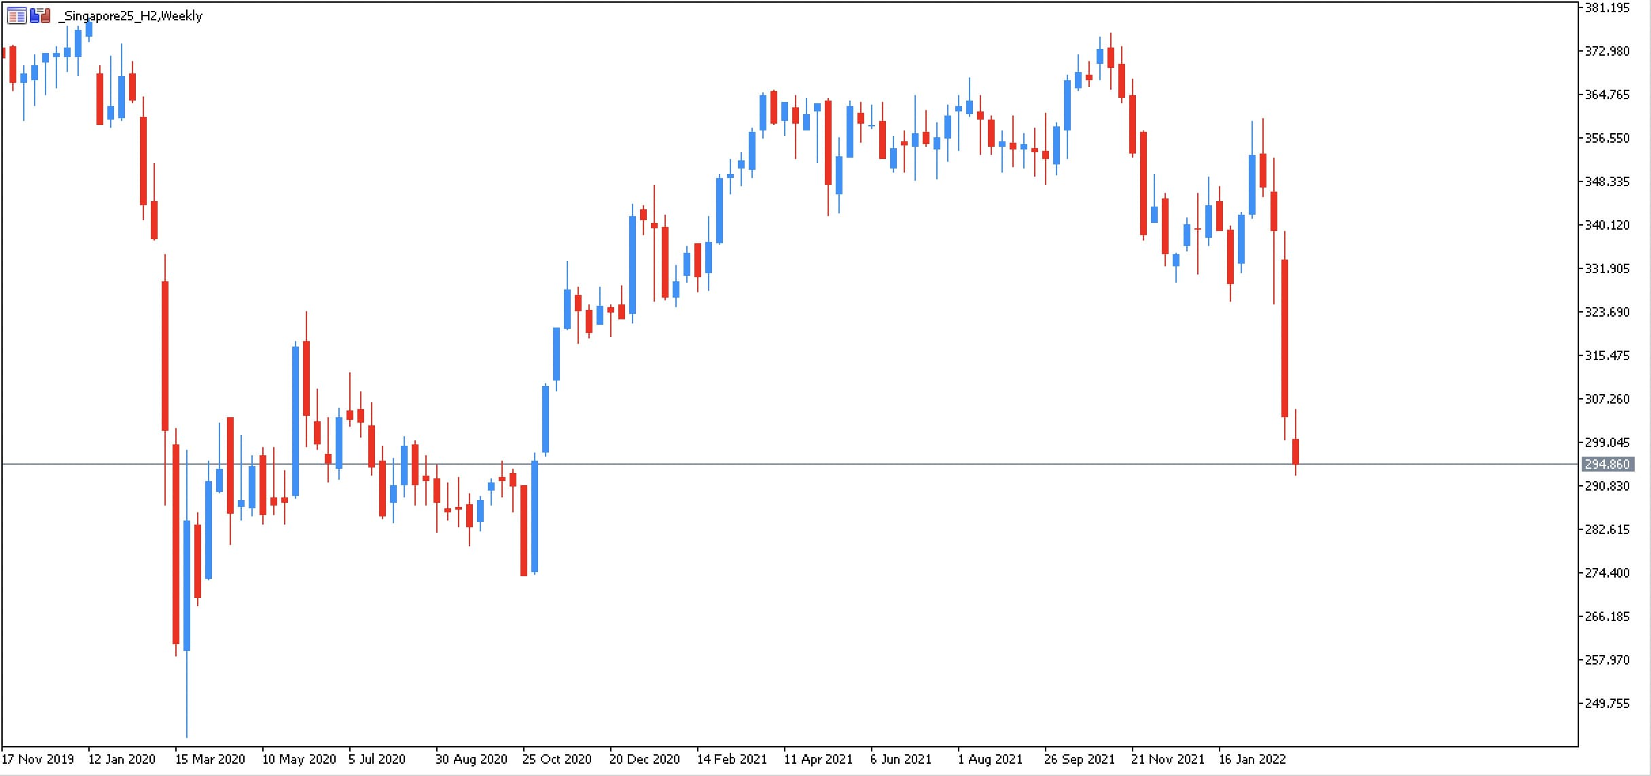Image resolution: width=1651 pixels, height=776 pixels.
Task: Select the horizontal current price line
Action: 788,464
